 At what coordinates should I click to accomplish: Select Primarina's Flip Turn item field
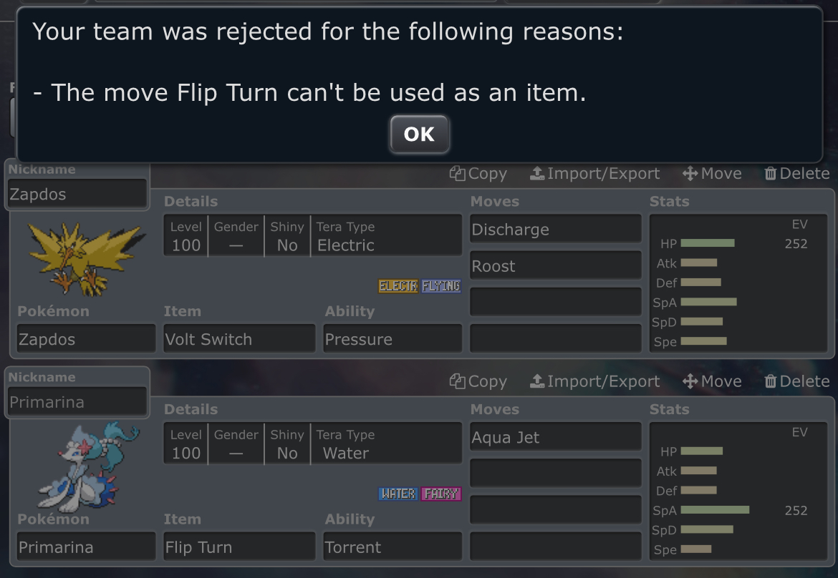(239, 547)
